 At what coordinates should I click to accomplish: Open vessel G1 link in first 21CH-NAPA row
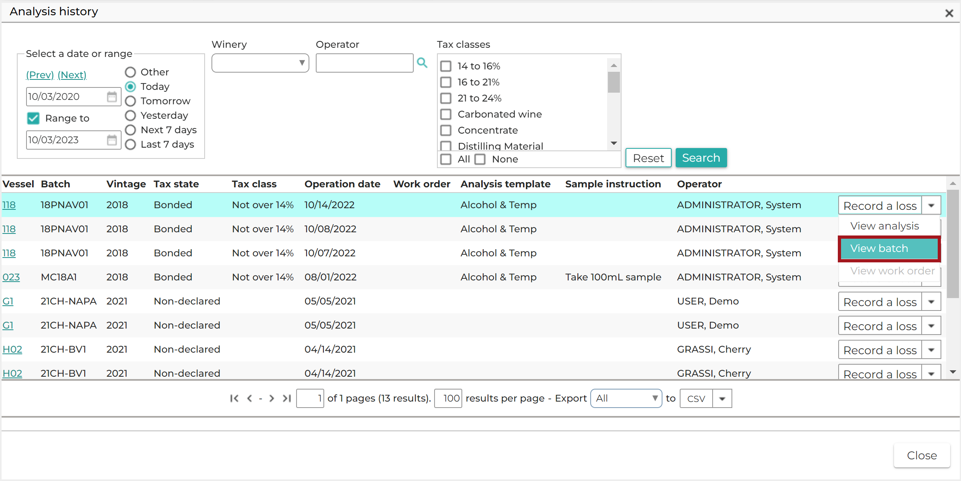8,301
